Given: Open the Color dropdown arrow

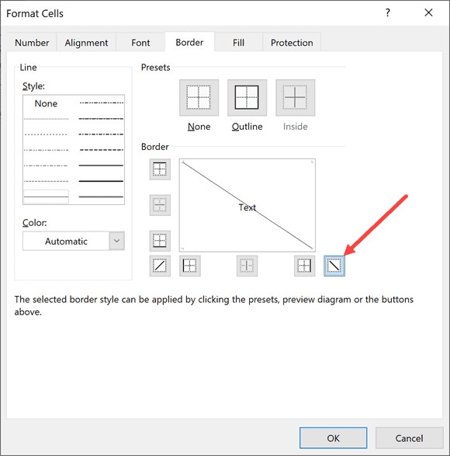Looking at the screenshot, I should coord(117,241).
